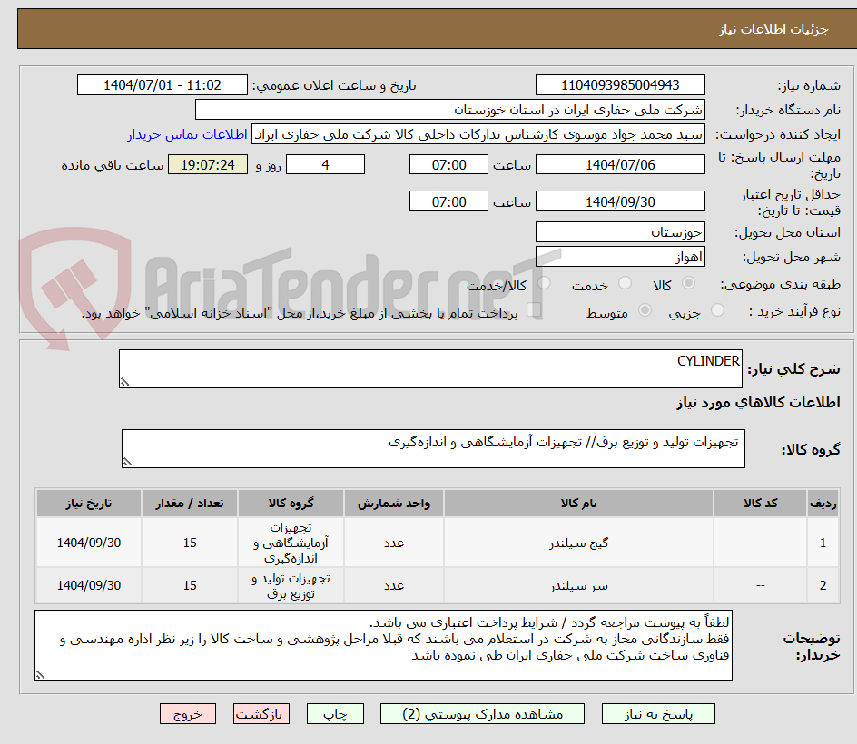Image resolution: width=857 pixels, height=744 pixels.
Task: Click the remaining days field showing 4
Action: [x=325, y=164]
